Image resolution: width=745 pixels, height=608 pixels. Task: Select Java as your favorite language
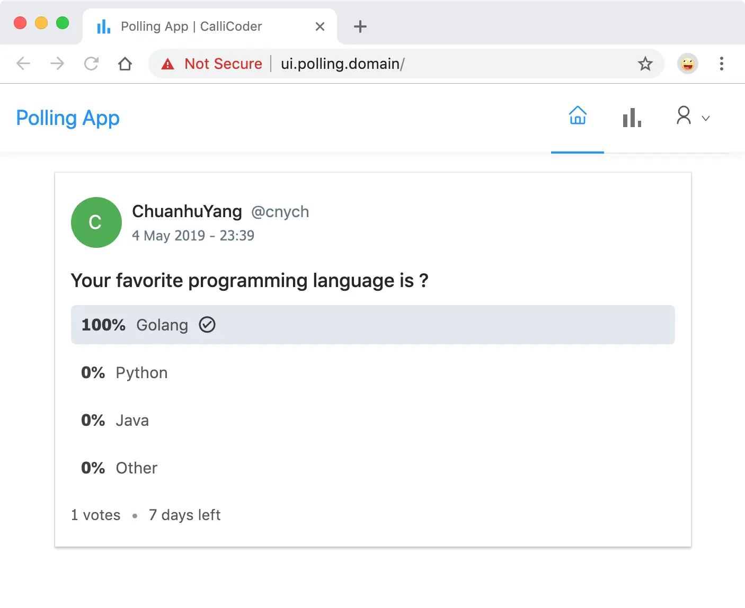[132, 420]
